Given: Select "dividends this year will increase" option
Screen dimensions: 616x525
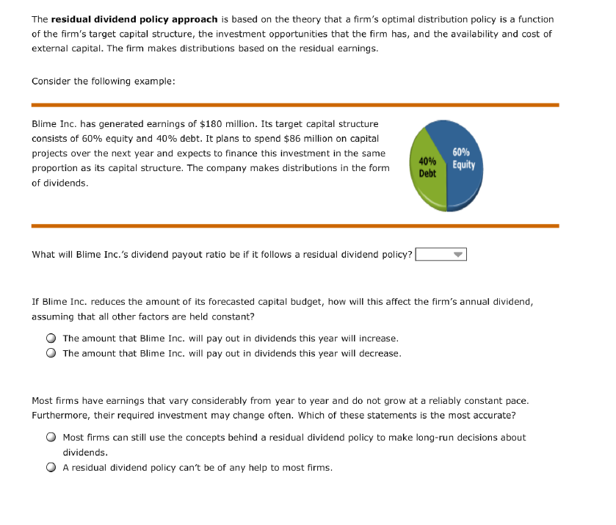Looking at the screenshot, I should (x=51, y=338).
